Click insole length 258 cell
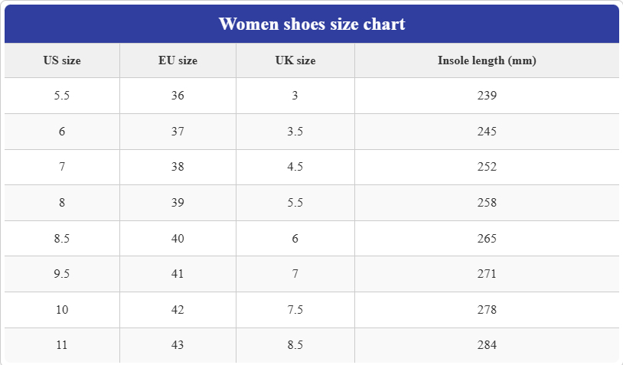The height and width of the screenshot is (365, 623). 487,203
